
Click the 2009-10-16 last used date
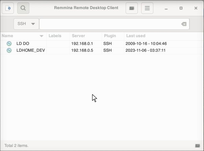point(146,44)
